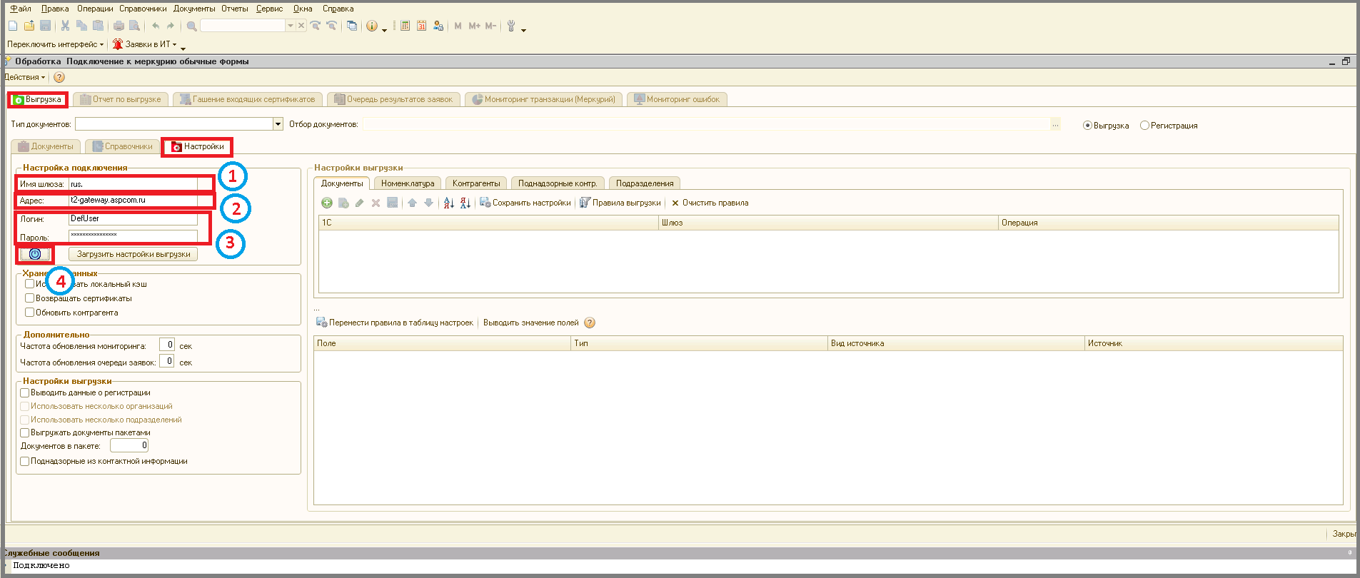Click Правила выгрузки button
This screenshot has height=578, width=1360.
pos(620,203)
